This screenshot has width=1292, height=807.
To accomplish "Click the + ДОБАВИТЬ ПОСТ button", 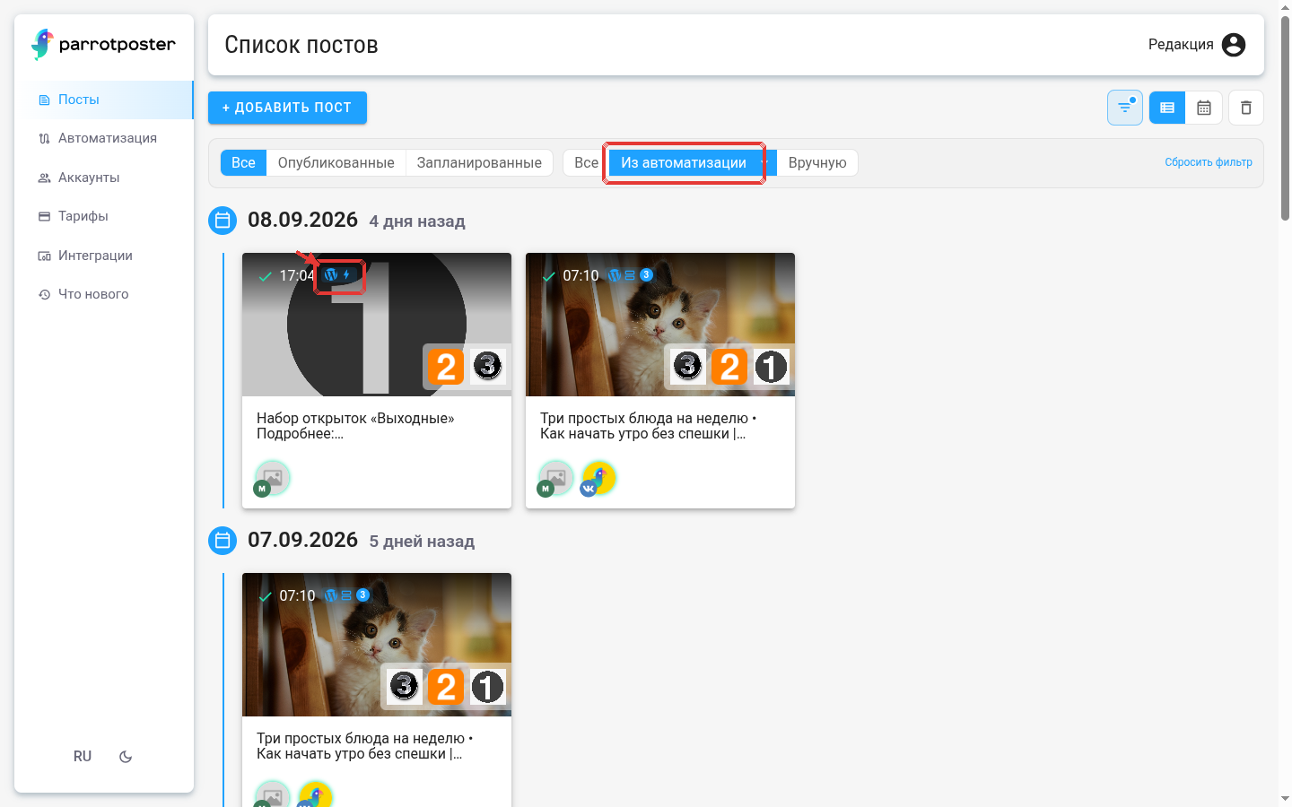I will (287, 108).
